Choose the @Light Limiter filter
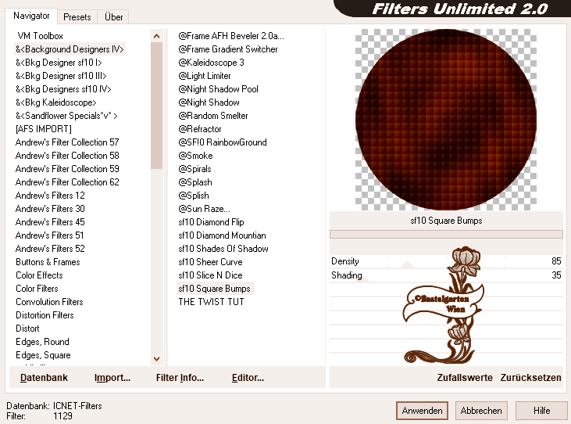Screen dimensions: 571x424 (x=205, y=76)
